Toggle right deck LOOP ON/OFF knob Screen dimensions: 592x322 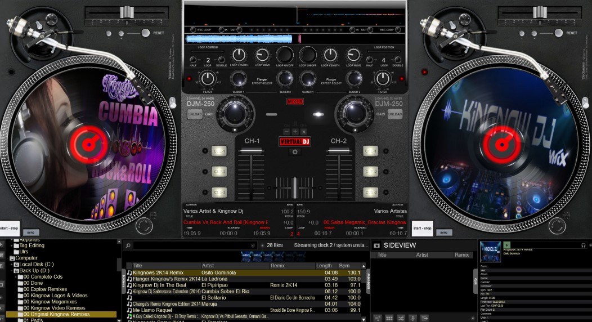tap(308, 55)
